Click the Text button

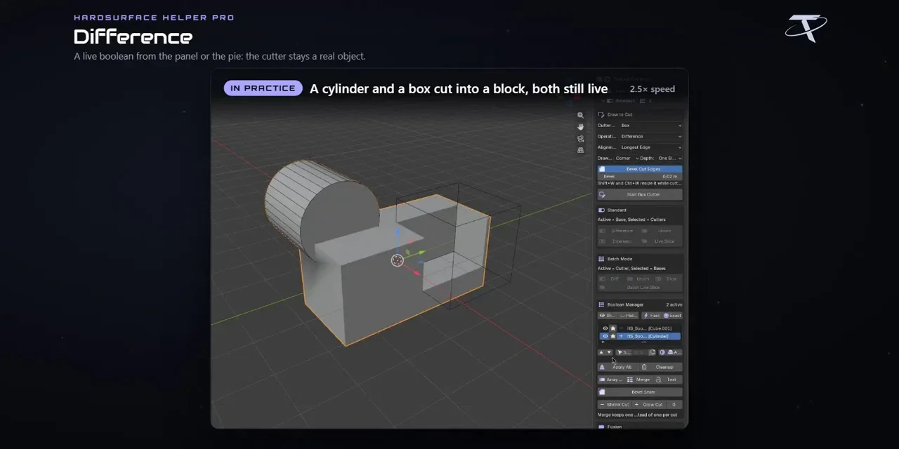point(668,380)
